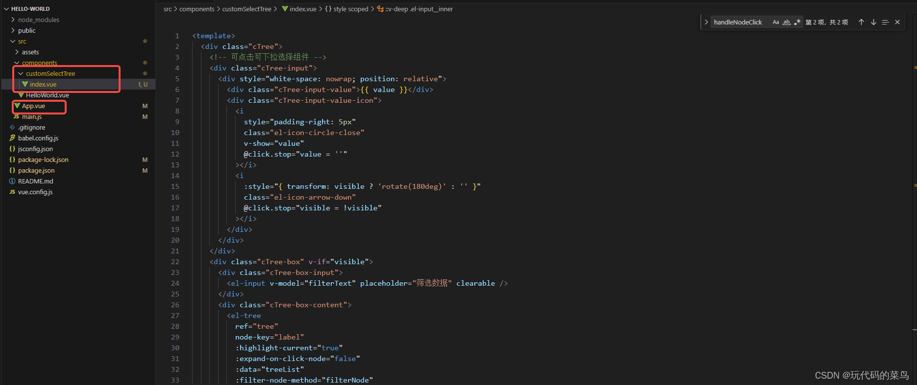Open .gitignore file
Image resolution: width=917 pixels, height=385 pixels.
(x=31, y=127)
